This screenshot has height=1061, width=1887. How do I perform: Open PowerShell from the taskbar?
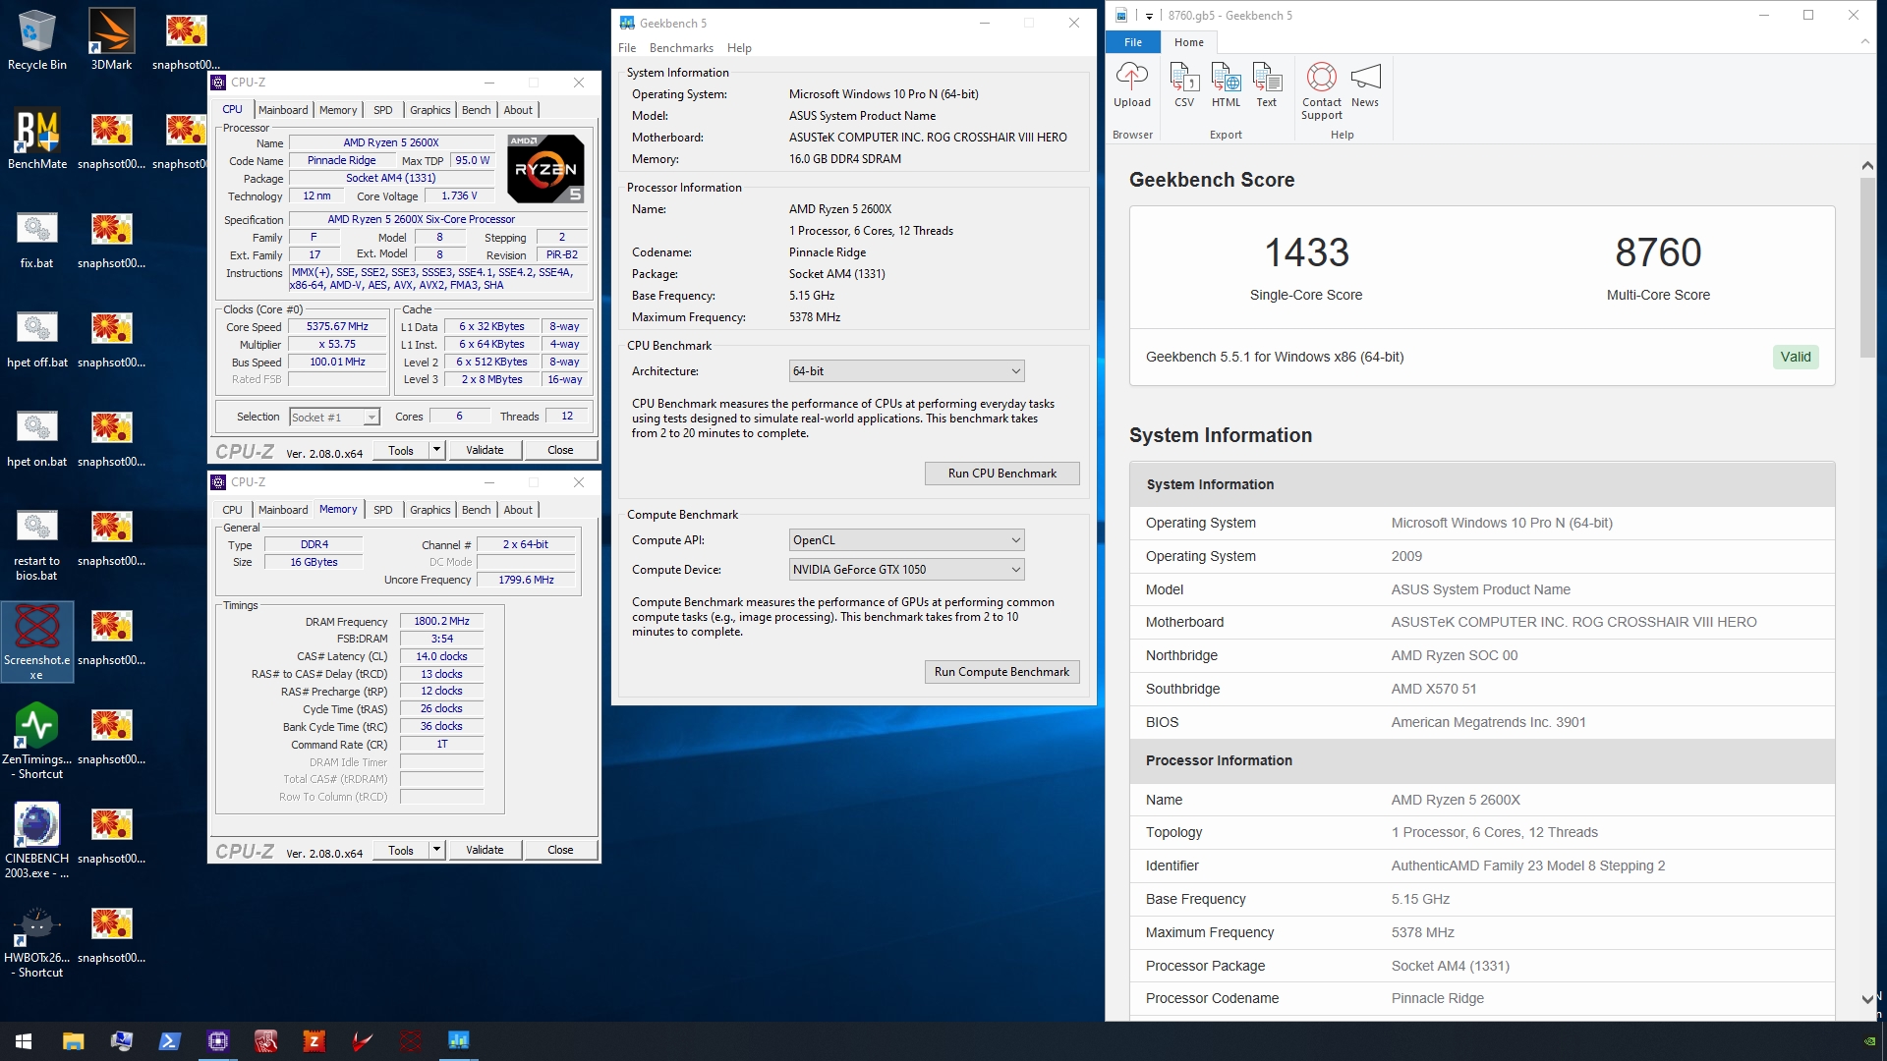point(169,1041)
